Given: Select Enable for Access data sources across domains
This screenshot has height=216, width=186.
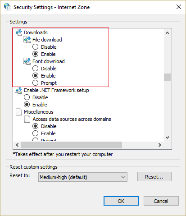Looking at the screenshot, I should (x=35, y=133).
